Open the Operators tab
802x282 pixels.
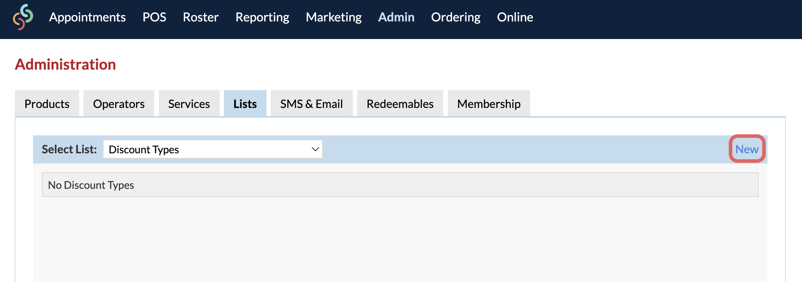tap(118, 103)
